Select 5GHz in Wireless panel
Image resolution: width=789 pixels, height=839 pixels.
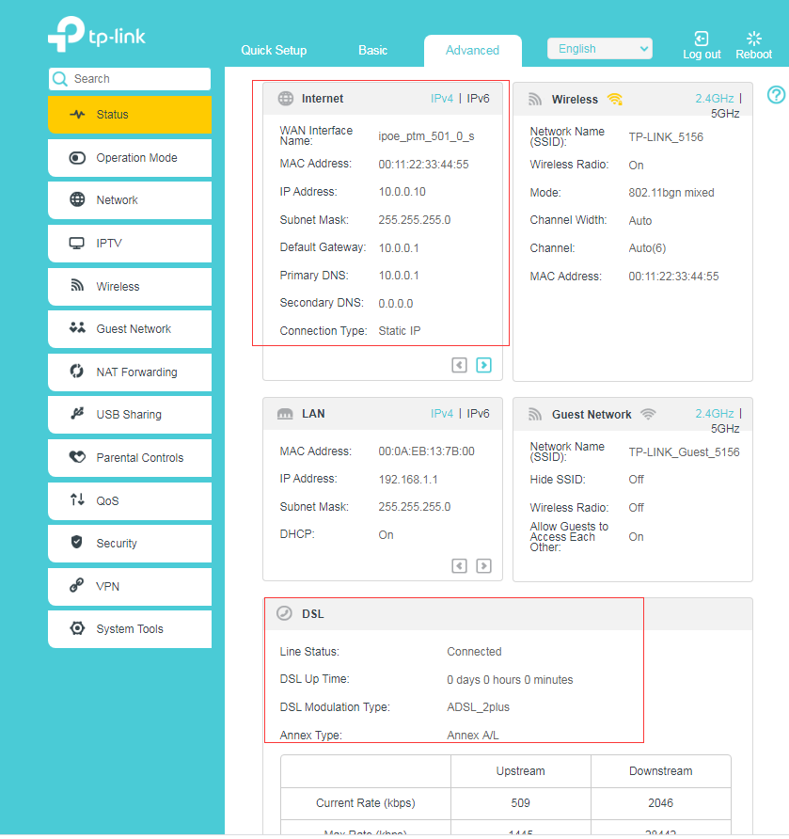pyautogui.click(x=725, y=114)
